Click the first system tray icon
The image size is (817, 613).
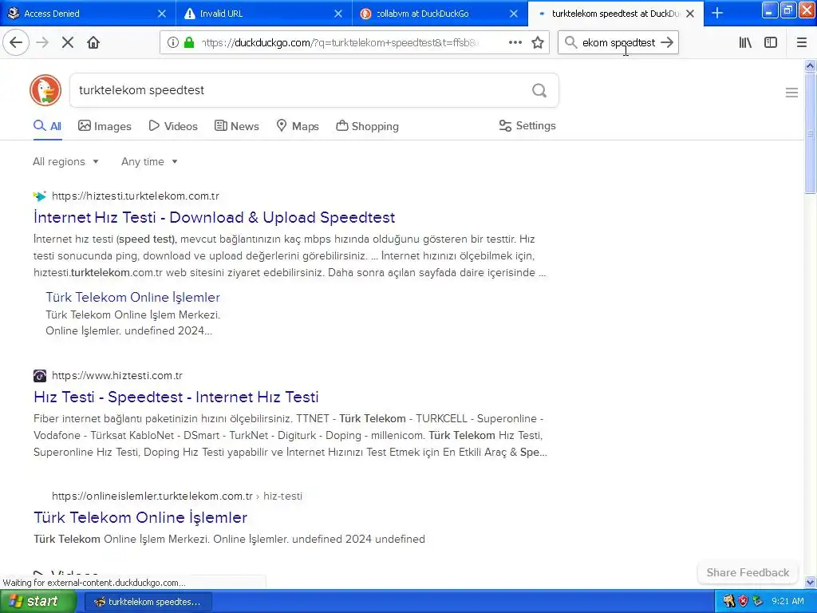(728, 602)
